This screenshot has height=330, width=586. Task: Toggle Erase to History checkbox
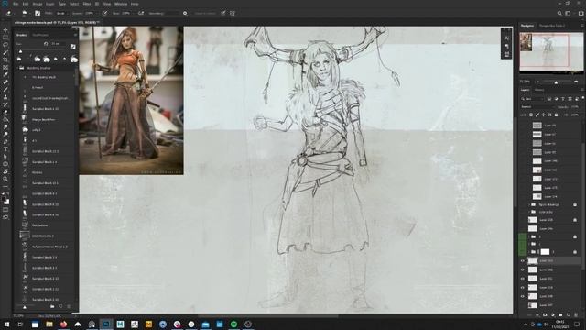pyautogui.click(x=205, y=13)
